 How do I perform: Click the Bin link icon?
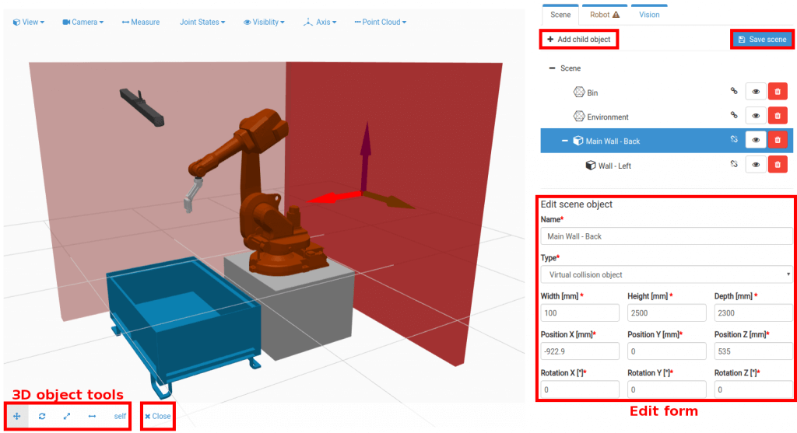pyautogui.click(x=734, y=92)
